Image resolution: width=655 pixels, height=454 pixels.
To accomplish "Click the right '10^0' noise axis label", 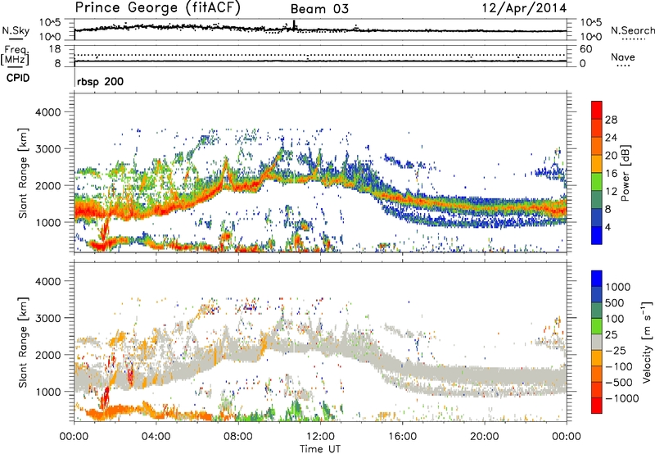I will 591,37.
